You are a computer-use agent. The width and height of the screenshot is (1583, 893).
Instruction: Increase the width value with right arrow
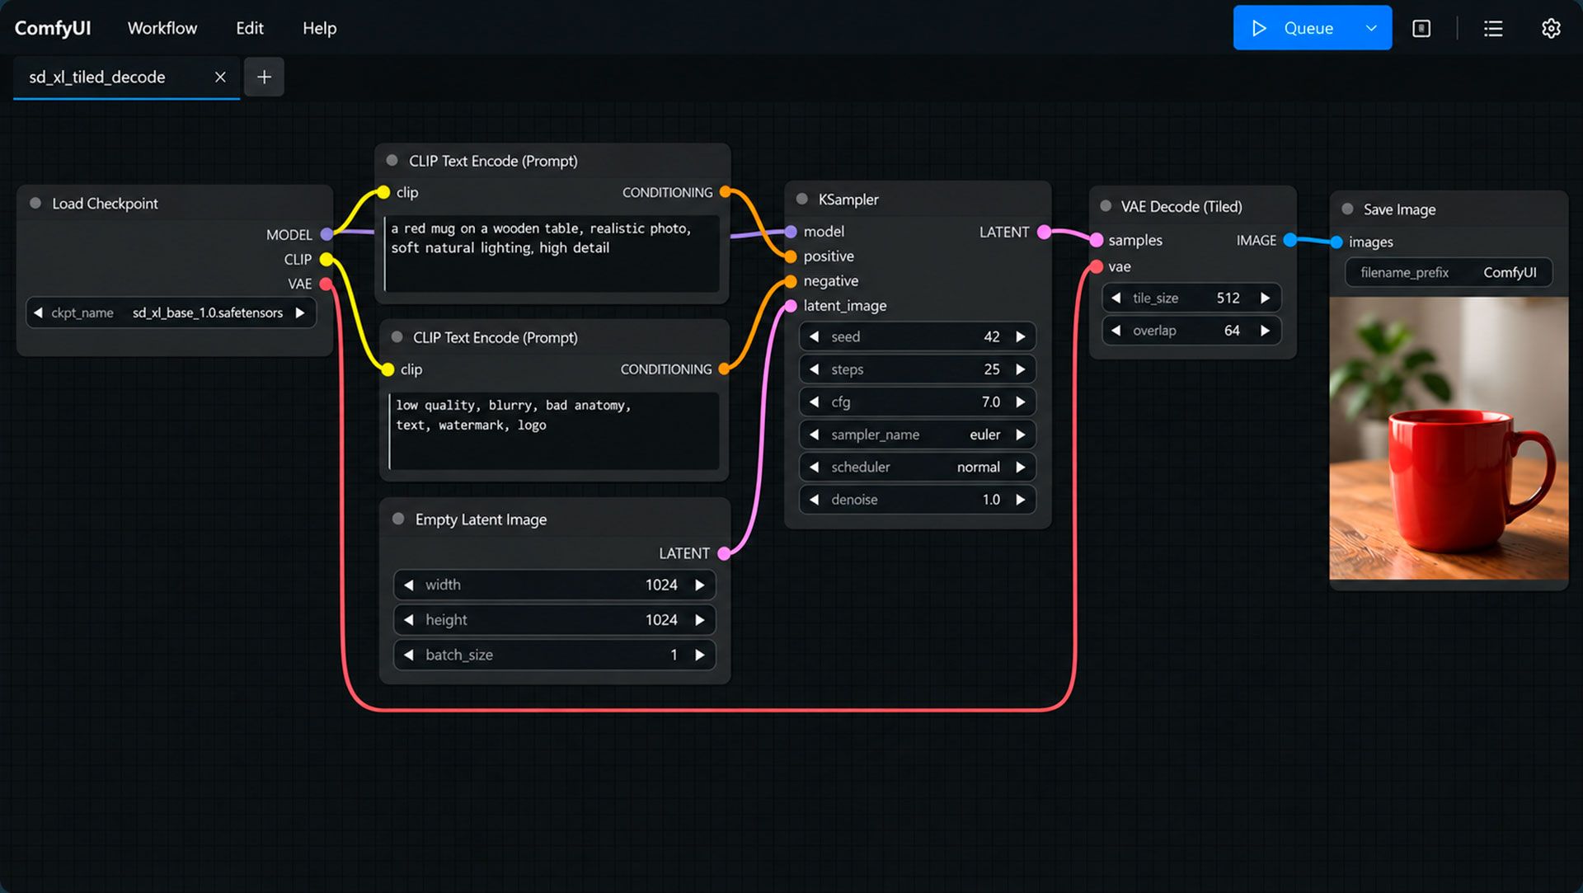700,585
